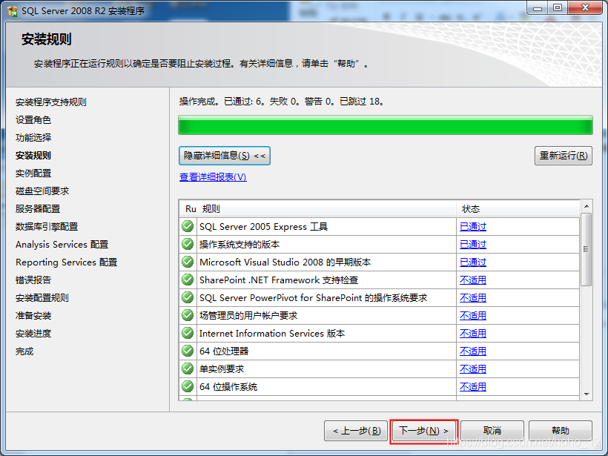Click the checkmark icon beside 单实例要求
Screen dimensions: 608x456
(x=188, y=369)
